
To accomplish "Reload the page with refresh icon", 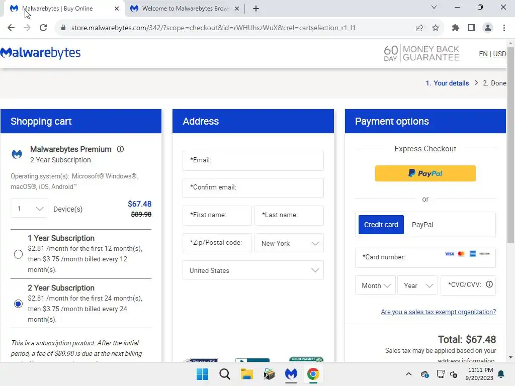I will click(43, 28).
